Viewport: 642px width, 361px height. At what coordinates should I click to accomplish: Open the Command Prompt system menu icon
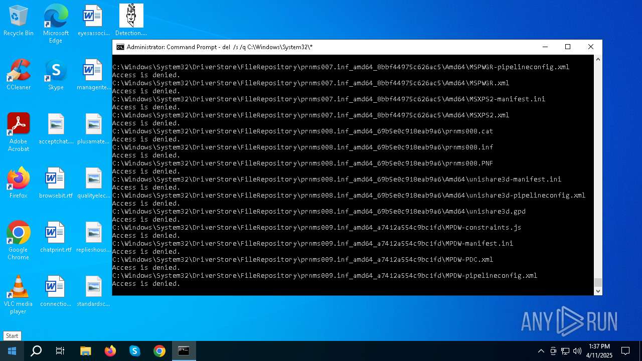120,47
